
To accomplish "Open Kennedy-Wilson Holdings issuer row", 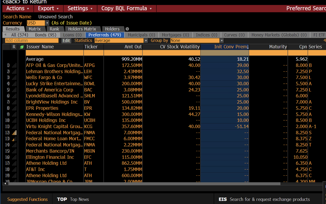I will [54, 114].
